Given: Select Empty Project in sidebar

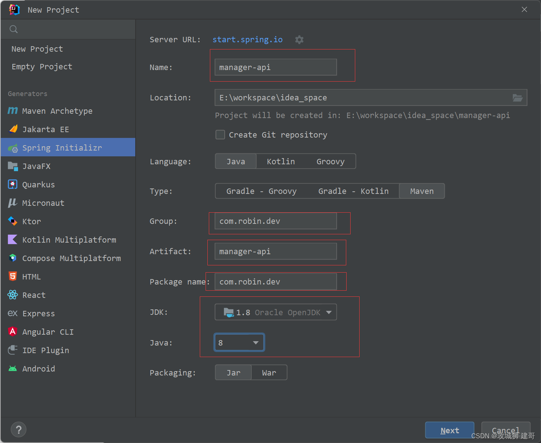Looking at the screenshot, I should (x=42, y=67).
